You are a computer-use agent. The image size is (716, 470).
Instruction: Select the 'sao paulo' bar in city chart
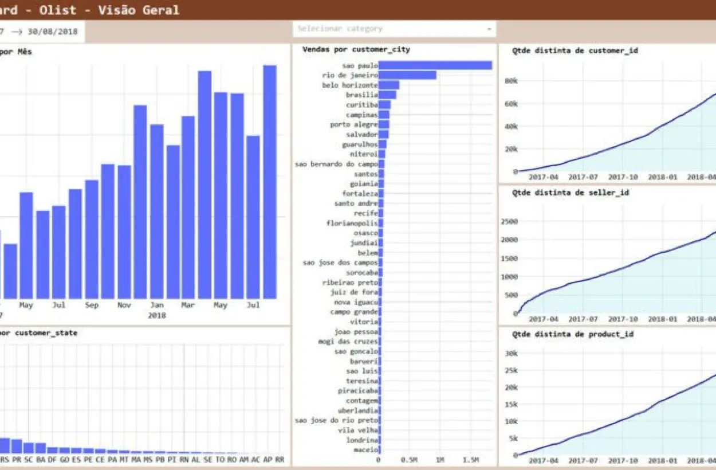(x=434, y=65)
